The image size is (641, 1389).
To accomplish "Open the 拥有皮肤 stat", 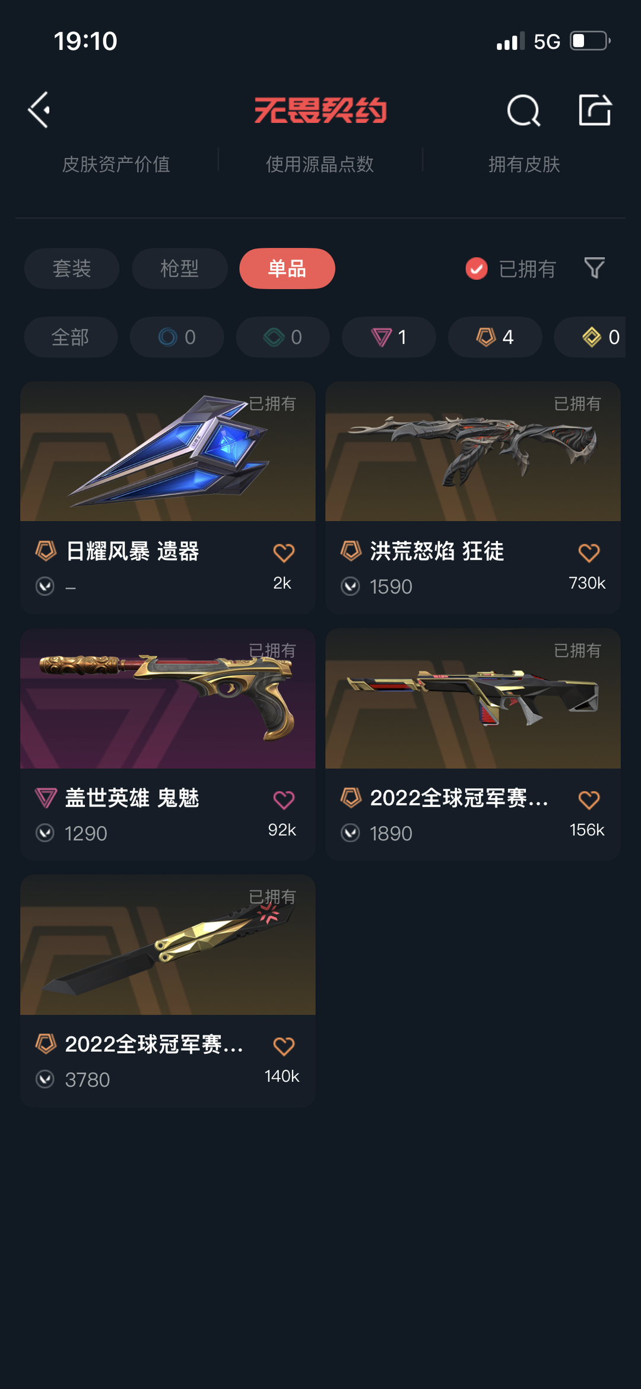I will pos(524,164).
